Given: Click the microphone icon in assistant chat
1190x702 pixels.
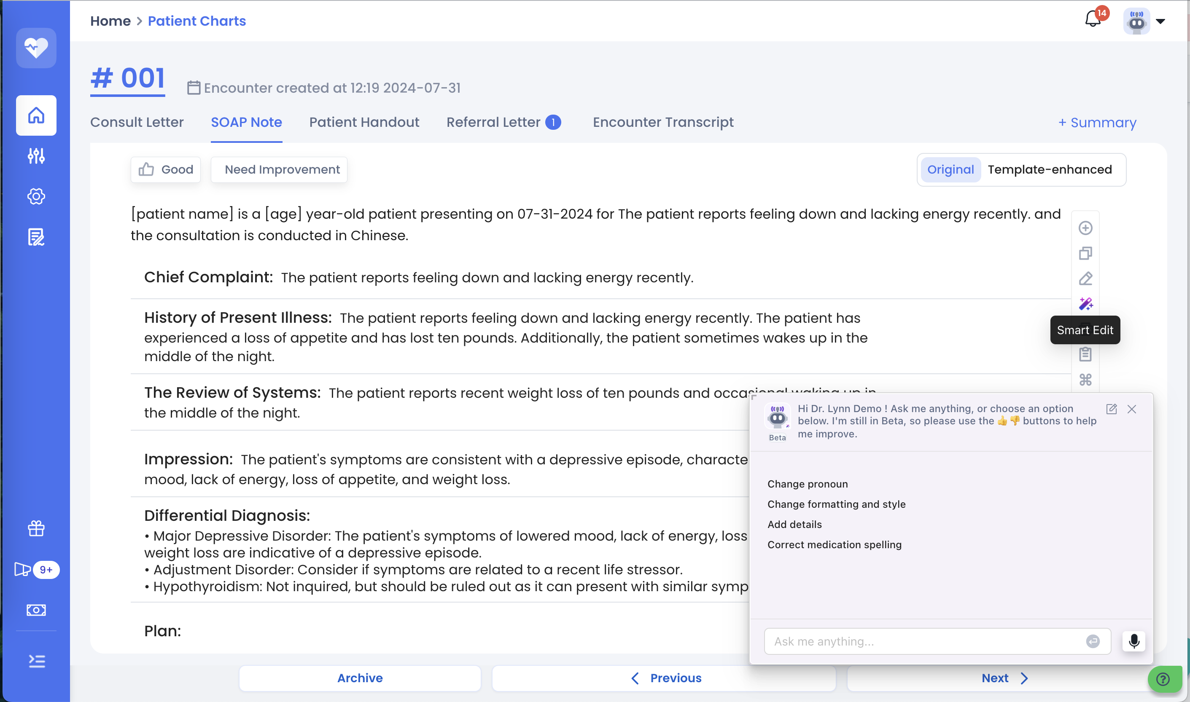Looking at the screenshot, I should coord(1133,641).
